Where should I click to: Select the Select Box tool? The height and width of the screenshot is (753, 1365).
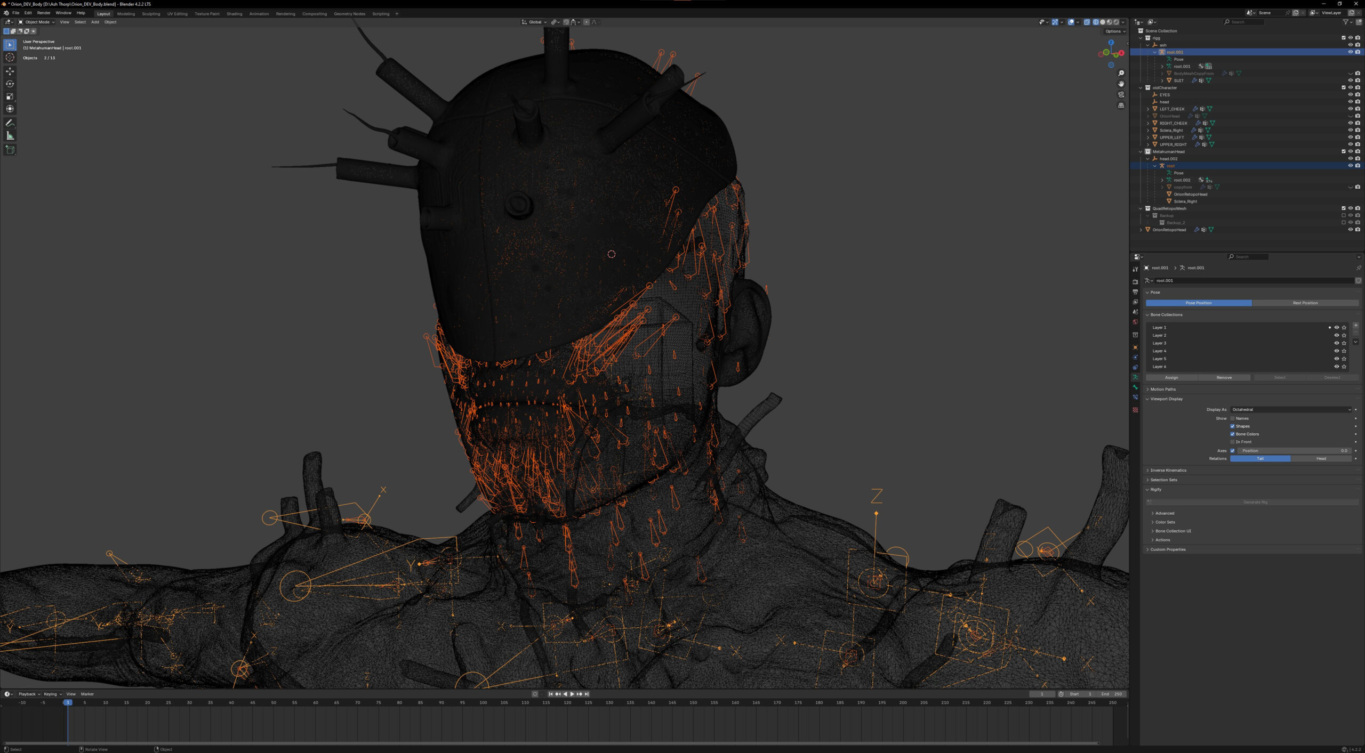[10, 45]
